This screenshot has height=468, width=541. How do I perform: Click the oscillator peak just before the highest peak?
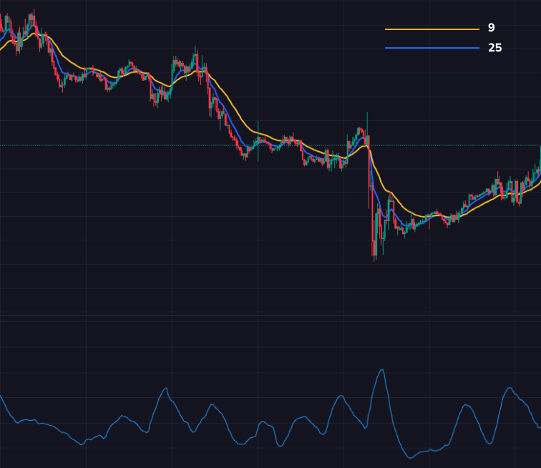(x=341, y=395)
